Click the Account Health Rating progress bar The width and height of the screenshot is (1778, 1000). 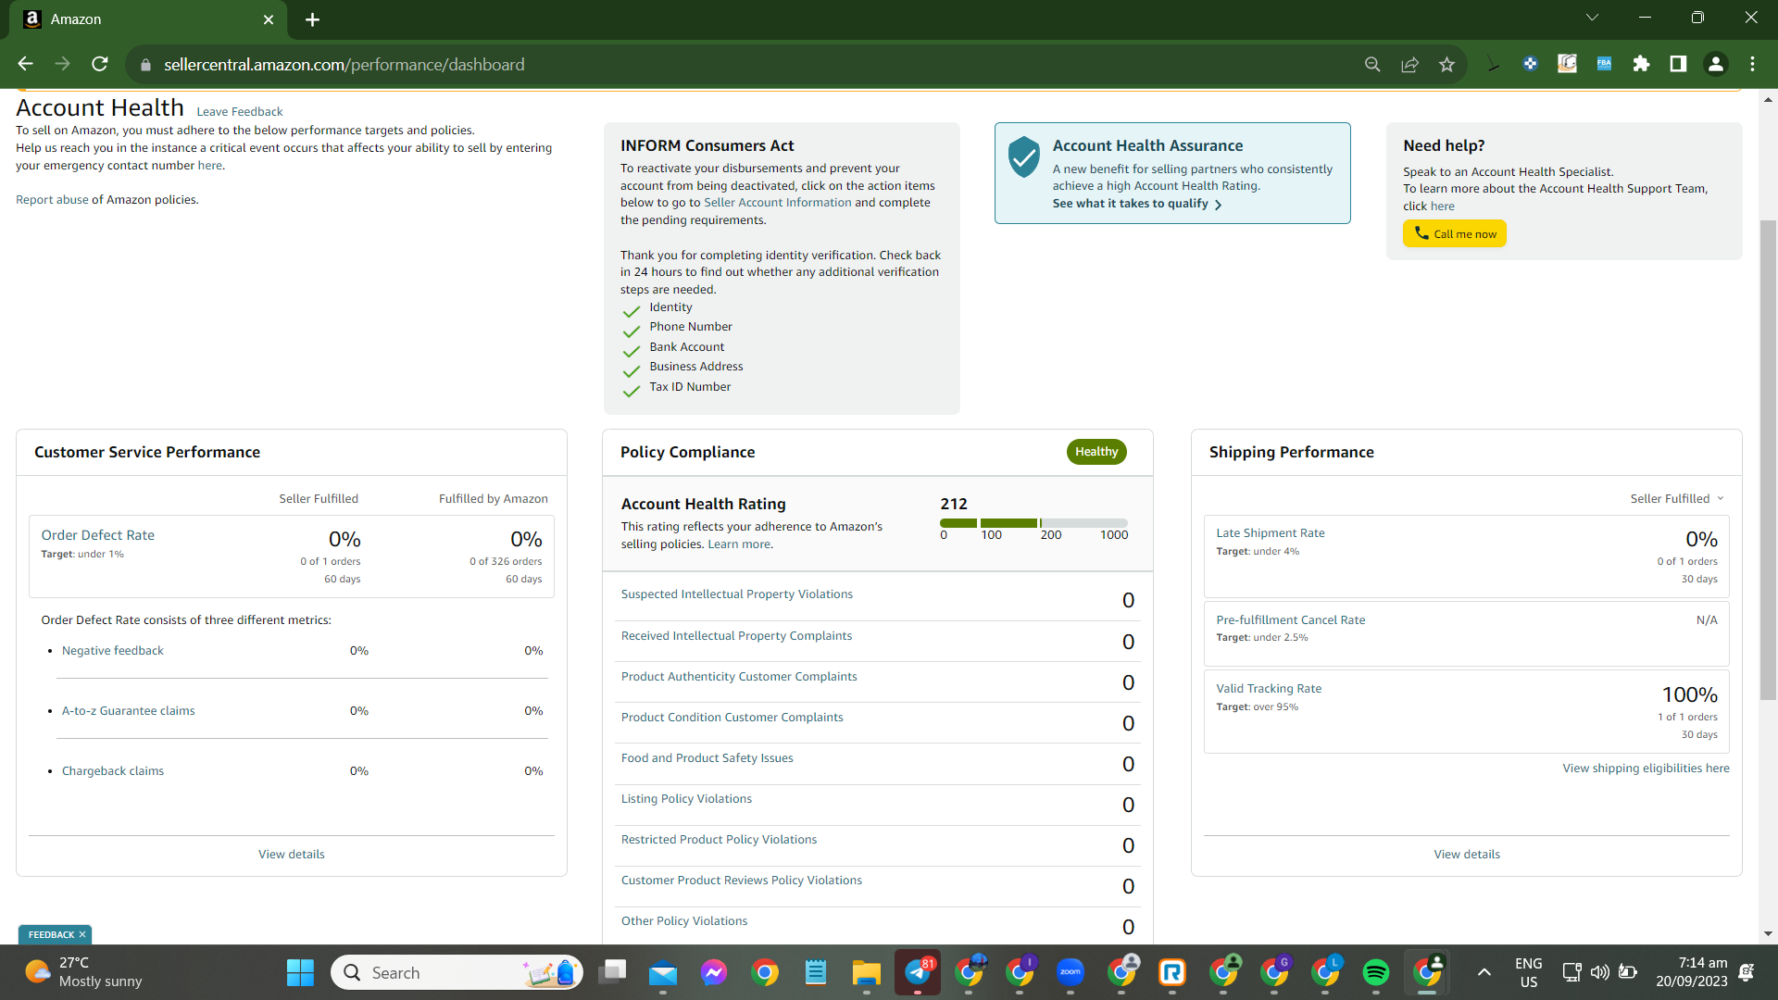click(x=1034, y=523)
